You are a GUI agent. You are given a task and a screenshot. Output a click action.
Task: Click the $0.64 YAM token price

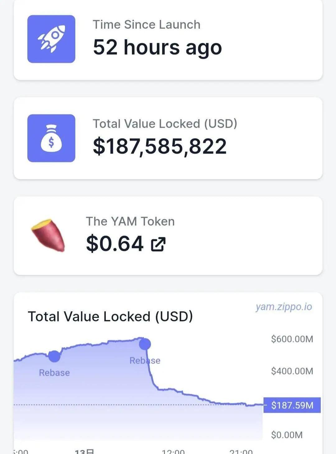(x=115, y=243)
